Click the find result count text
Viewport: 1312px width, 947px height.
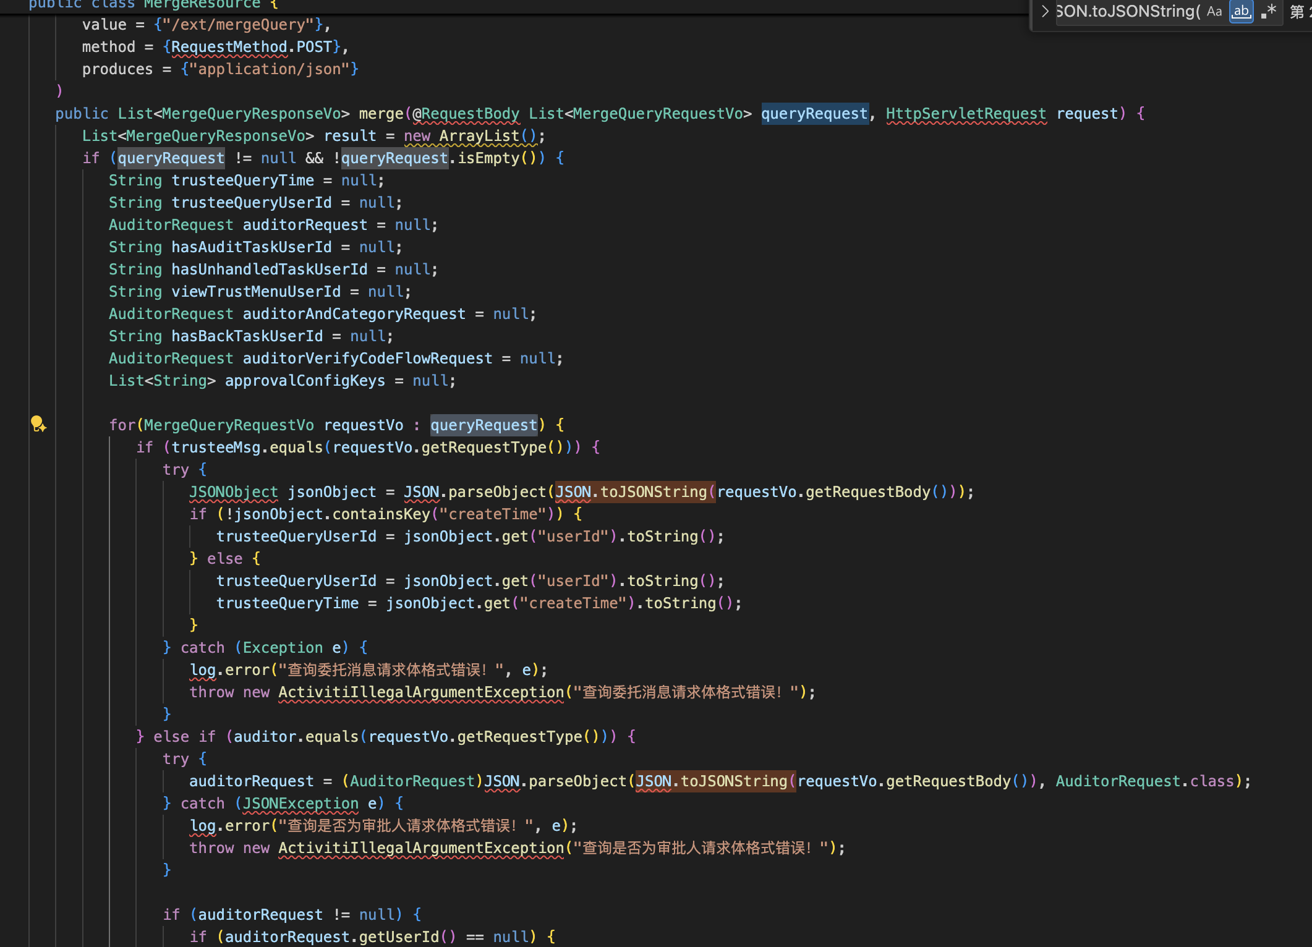(1300, 11)
